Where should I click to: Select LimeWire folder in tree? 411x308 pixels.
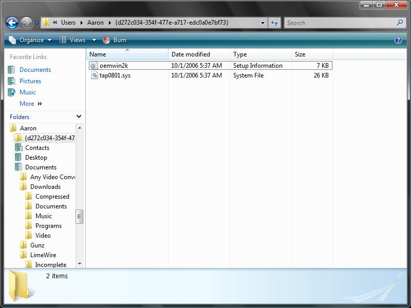tap(43, 255)
